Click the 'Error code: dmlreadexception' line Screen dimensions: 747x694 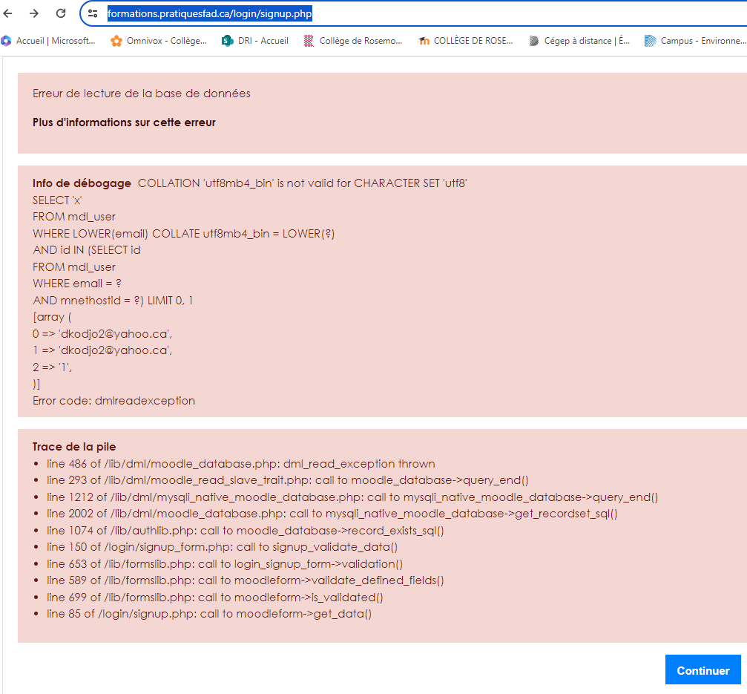coord(113,401)
